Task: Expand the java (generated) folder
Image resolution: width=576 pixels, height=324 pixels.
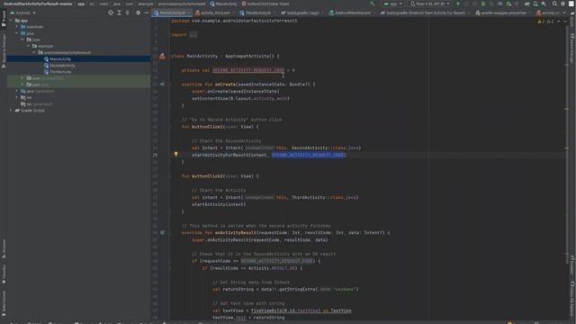Action: (16, 91)
